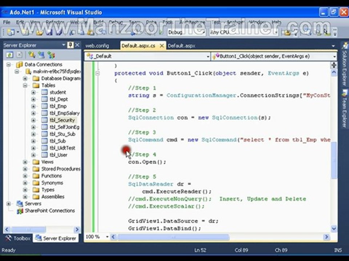
Task: Open Server Explorer window position dropdown arrow
Action: point(63,45)
